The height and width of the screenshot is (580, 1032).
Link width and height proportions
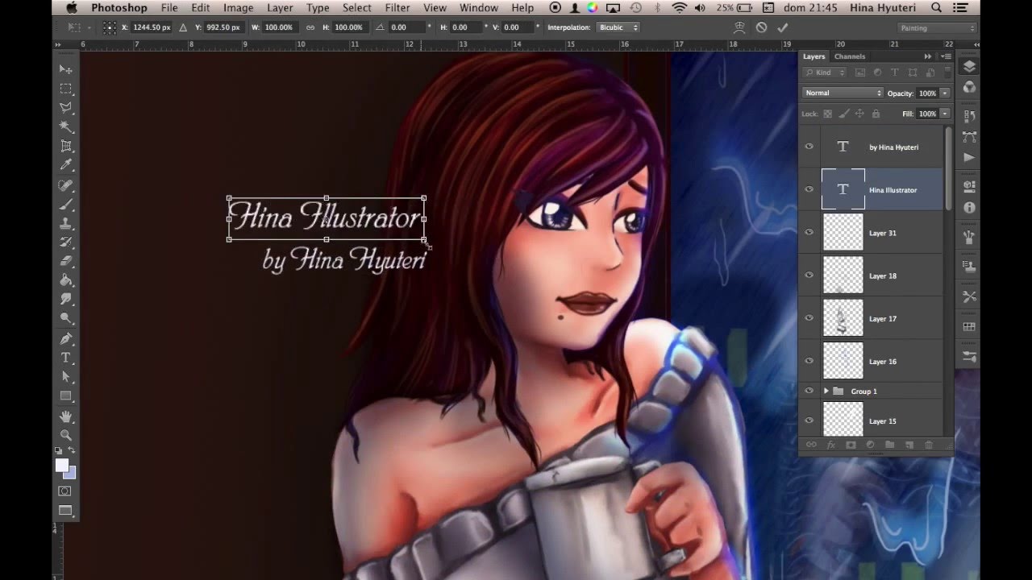(x=310, y=27)
